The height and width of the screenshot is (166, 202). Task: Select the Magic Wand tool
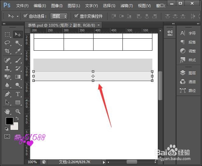coord(18,43)
